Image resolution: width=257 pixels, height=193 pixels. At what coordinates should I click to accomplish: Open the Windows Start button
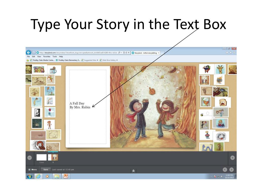tap(30, 176)
